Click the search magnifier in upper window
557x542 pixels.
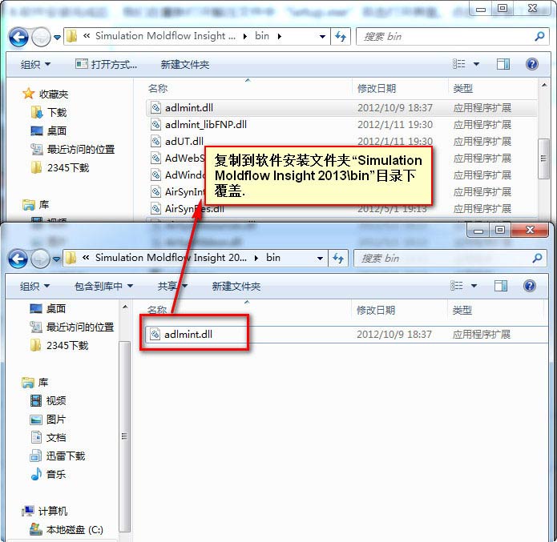coord(539,36)
